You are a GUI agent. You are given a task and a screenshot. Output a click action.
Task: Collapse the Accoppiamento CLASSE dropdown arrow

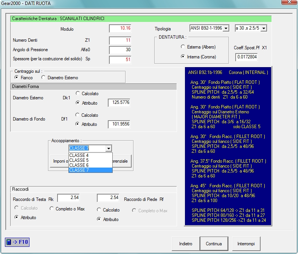coord(109,148)
